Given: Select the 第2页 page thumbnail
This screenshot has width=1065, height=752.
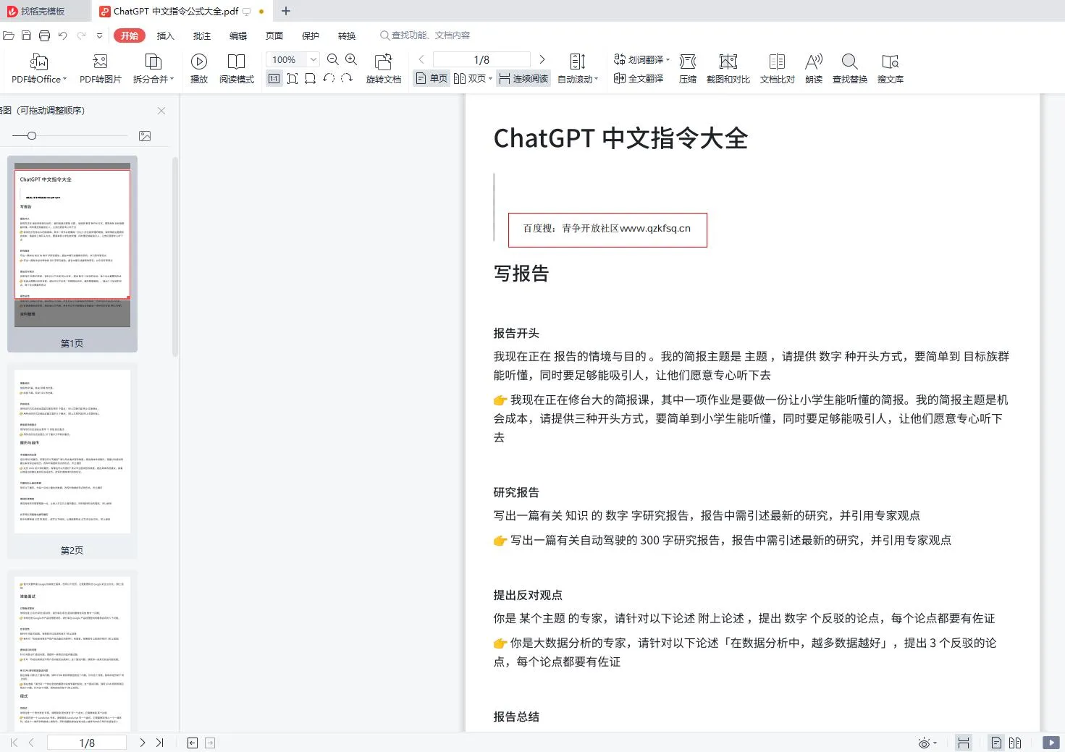Looking at the screenshot, I should click(72, 461).
